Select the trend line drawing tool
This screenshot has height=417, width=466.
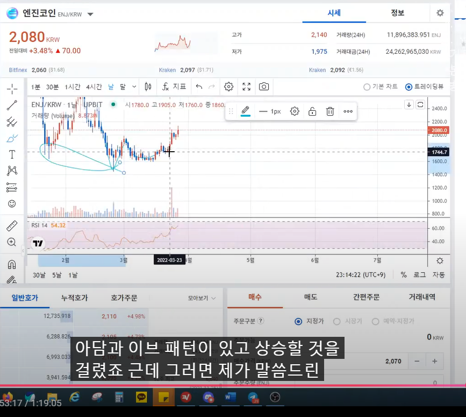[12, 105]
